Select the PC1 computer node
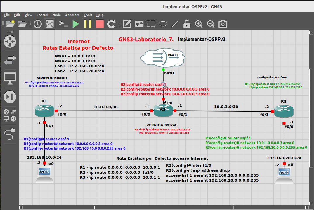 point(44,175)
